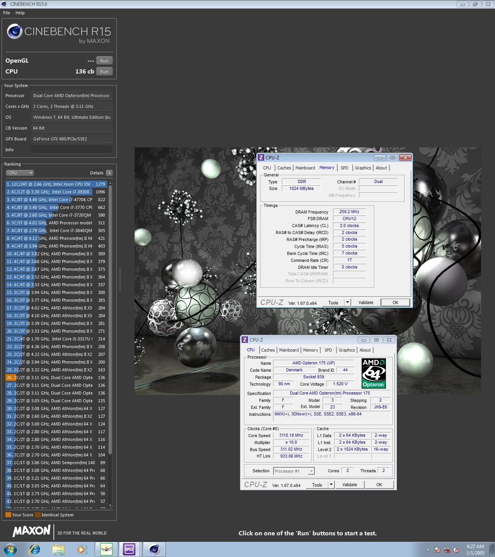Select highlighted rank 26 Dual Core AMD Opteron

click(x=56, y=378)
